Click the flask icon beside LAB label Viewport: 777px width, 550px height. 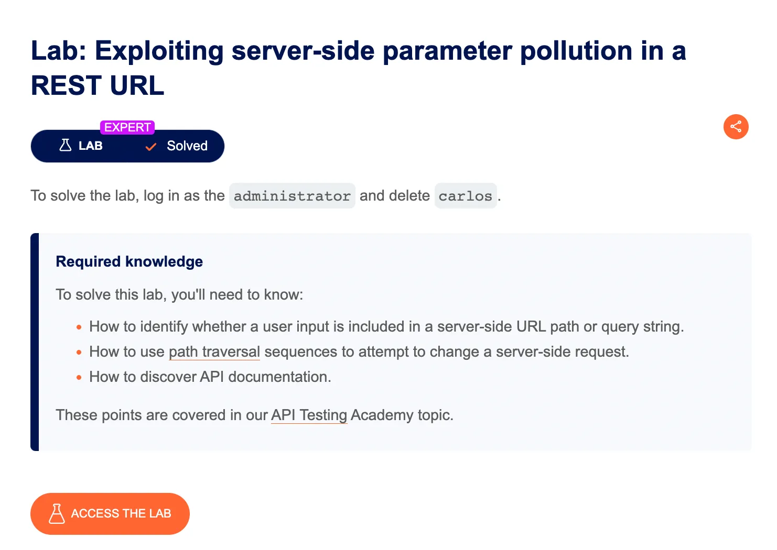(66, 145)
